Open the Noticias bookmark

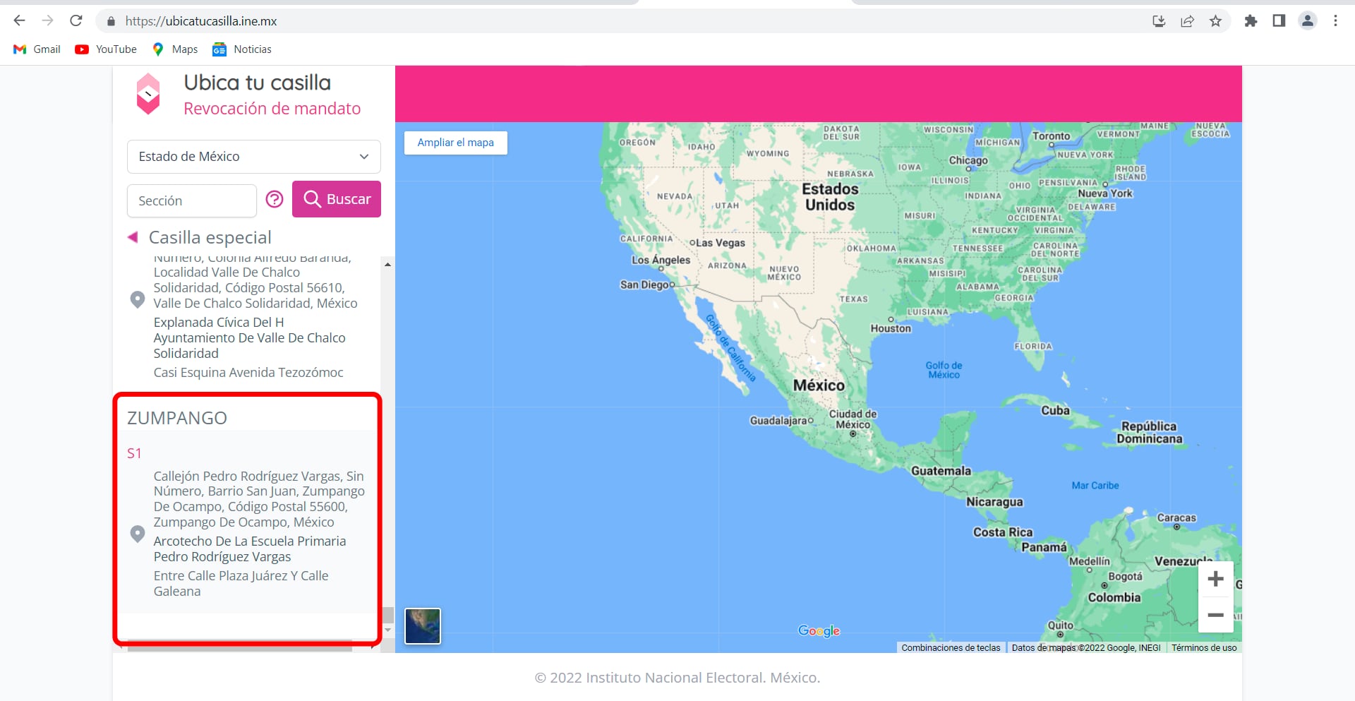[x=242, y=49]
